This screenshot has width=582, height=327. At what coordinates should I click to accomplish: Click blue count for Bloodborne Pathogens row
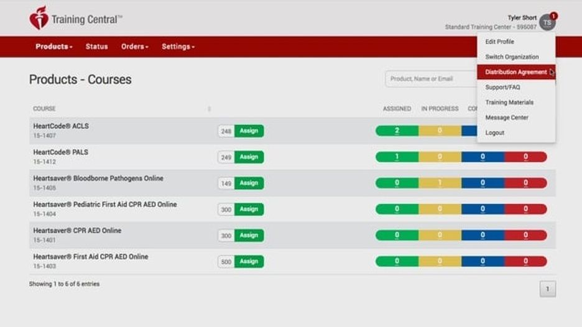tap(483, 183)
